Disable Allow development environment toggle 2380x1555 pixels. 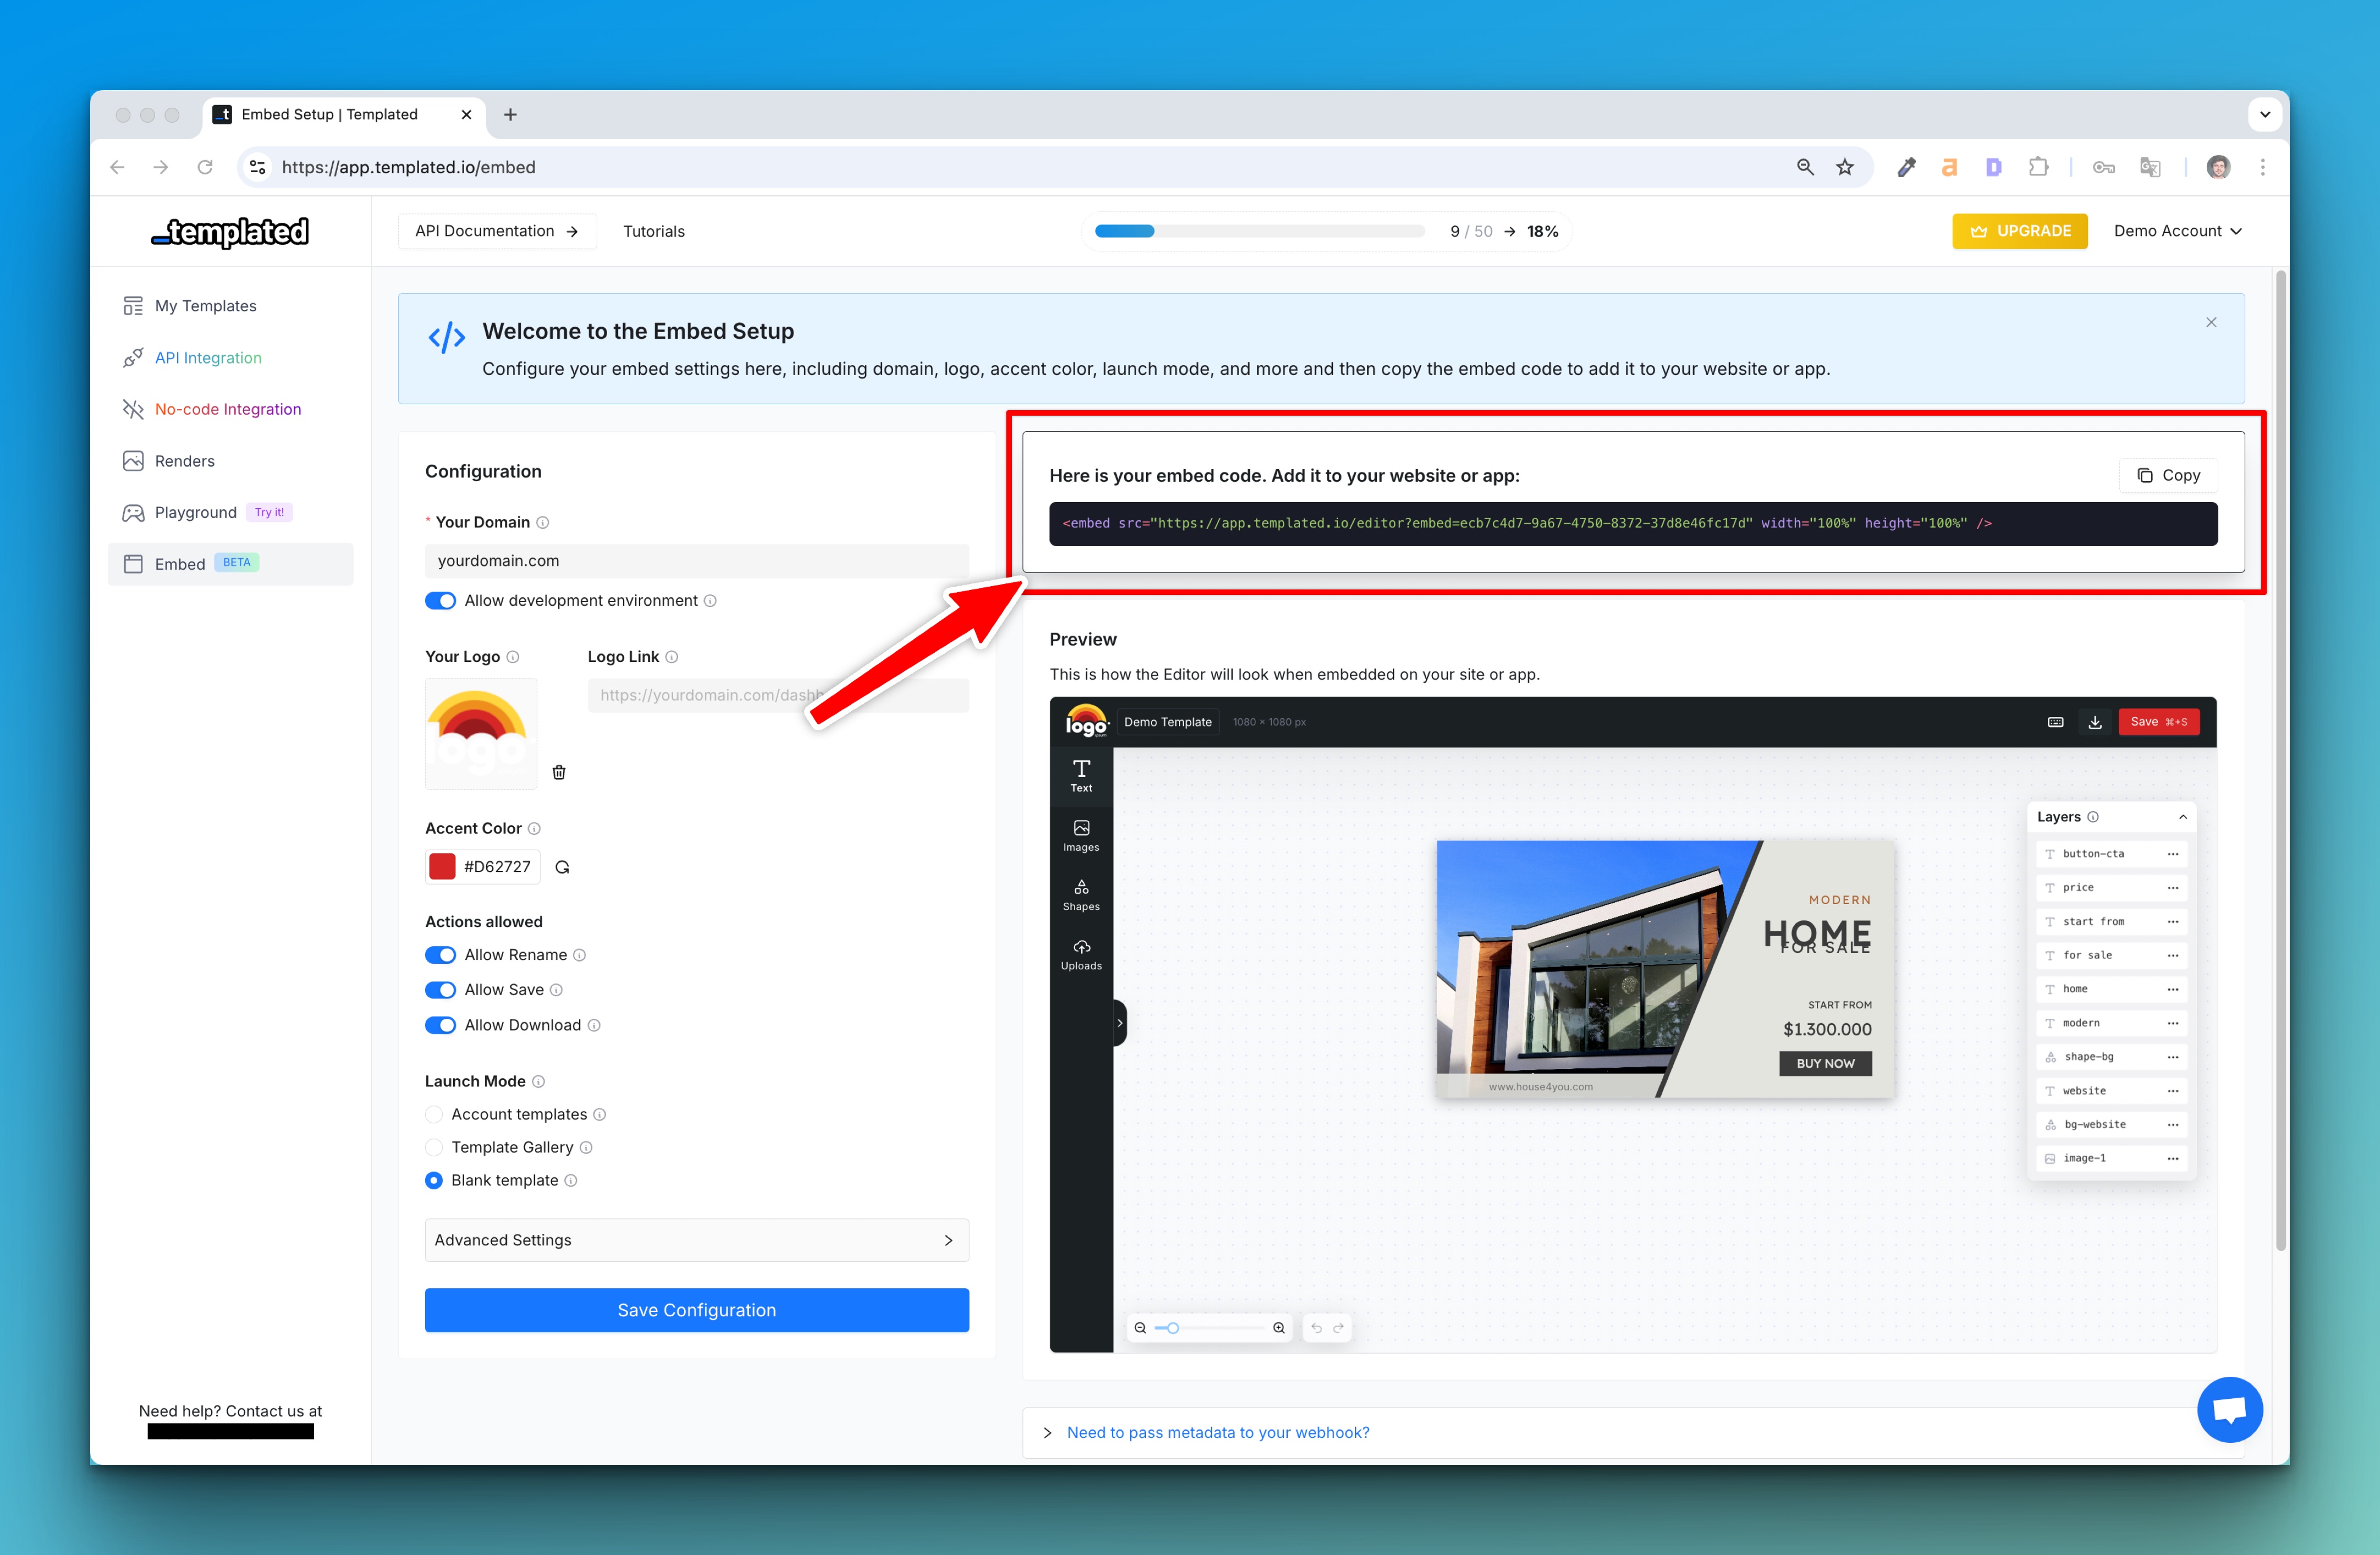[440, 600]
